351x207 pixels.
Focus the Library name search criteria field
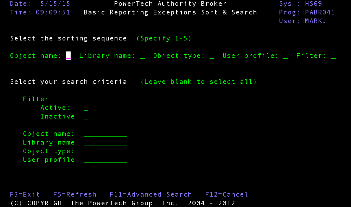tap(105, 143)
